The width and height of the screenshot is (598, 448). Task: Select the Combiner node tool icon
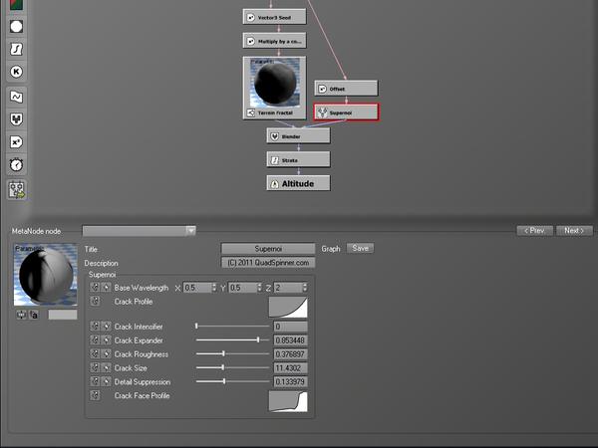[x=16, y=119]
